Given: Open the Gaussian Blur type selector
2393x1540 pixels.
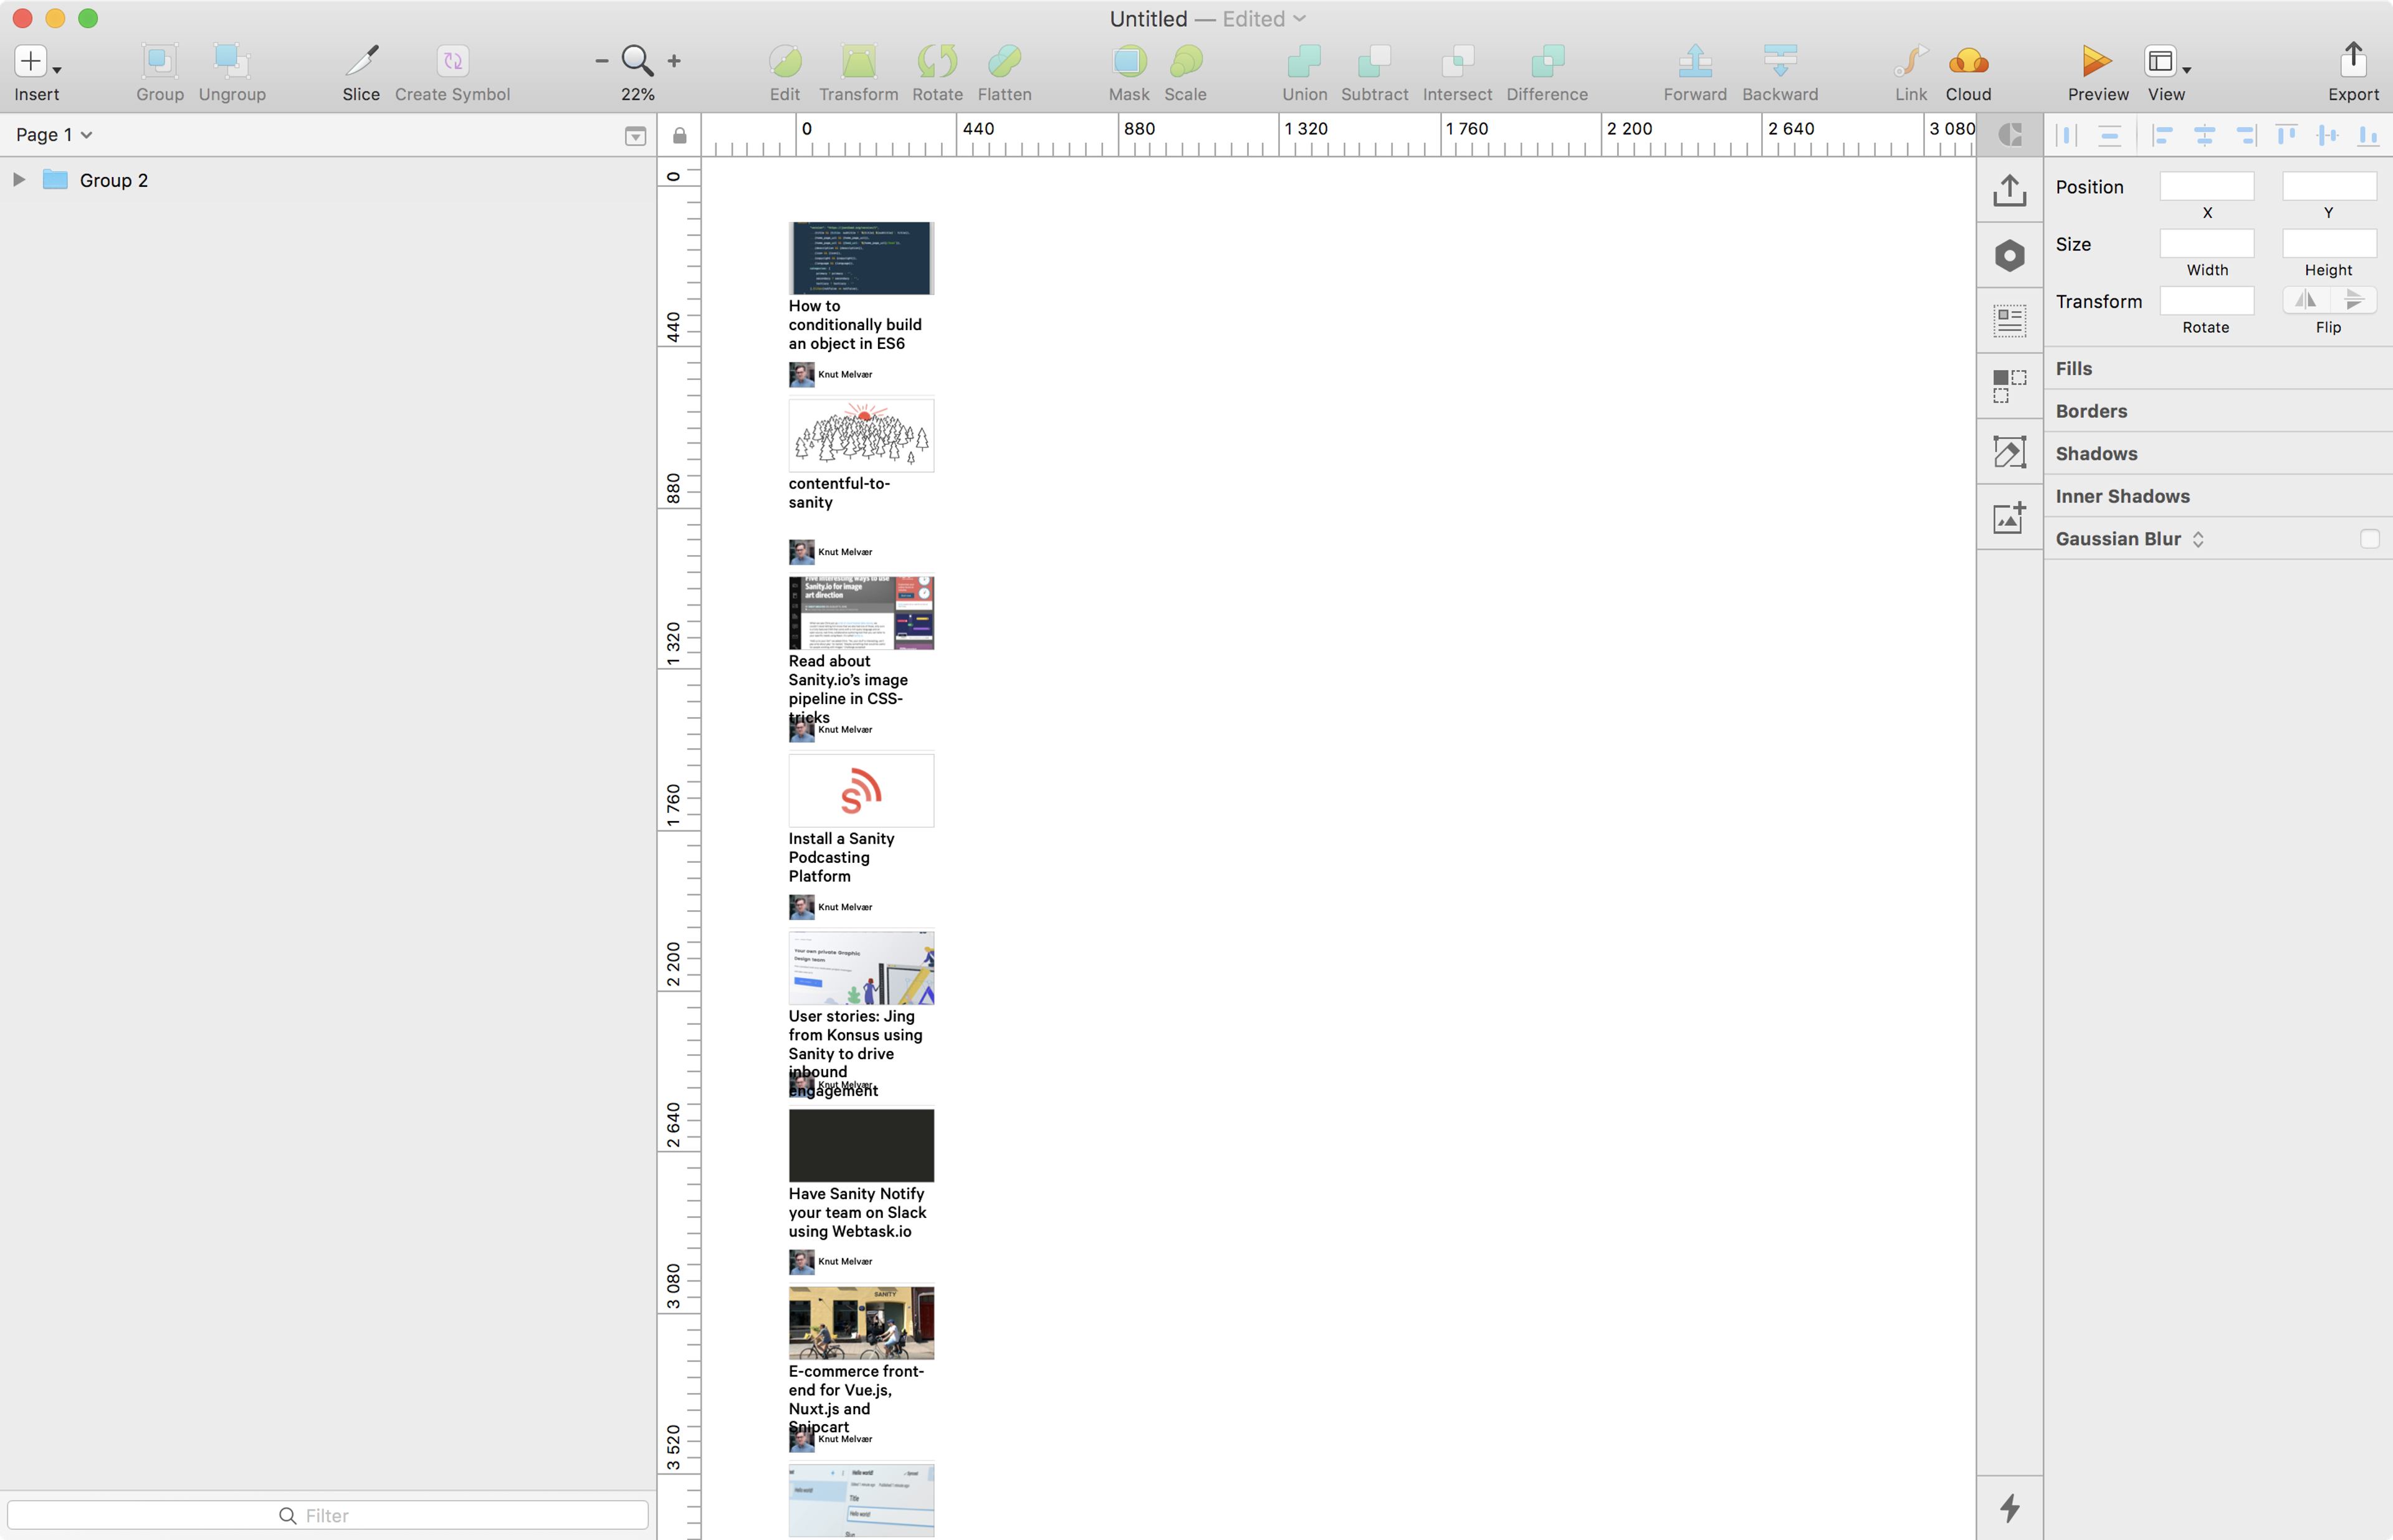Looking at the screenshot, I should (2198, 539).
